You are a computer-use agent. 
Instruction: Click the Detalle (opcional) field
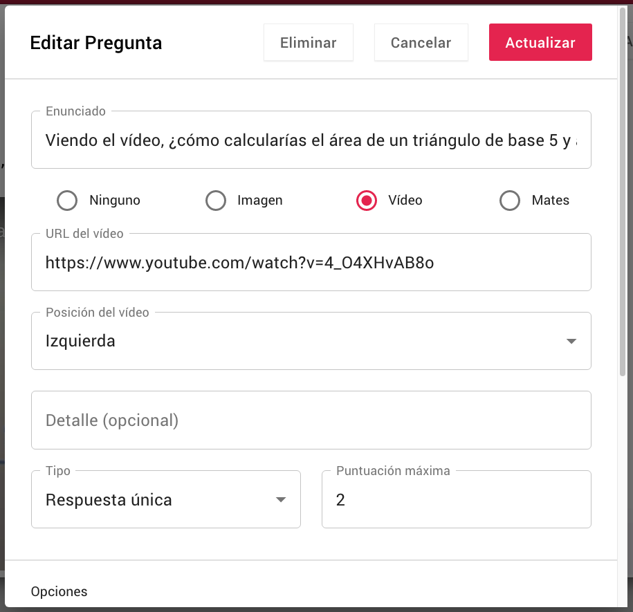click(311, 420)
